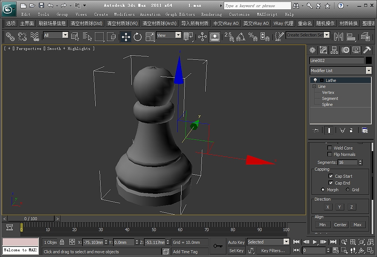Select the Select and Move tool
This screenshot has width=377, height=257.
coord(126,37)
